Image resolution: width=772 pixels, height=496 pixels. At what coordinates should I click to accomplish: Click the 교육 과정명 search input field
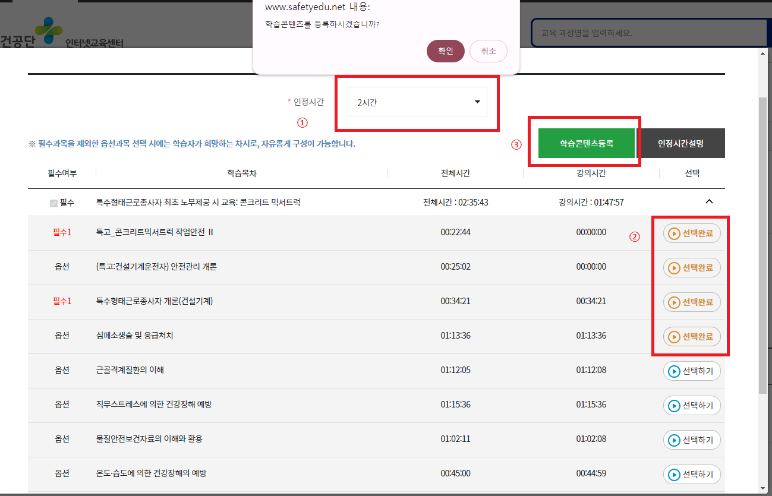pos(648,32)
